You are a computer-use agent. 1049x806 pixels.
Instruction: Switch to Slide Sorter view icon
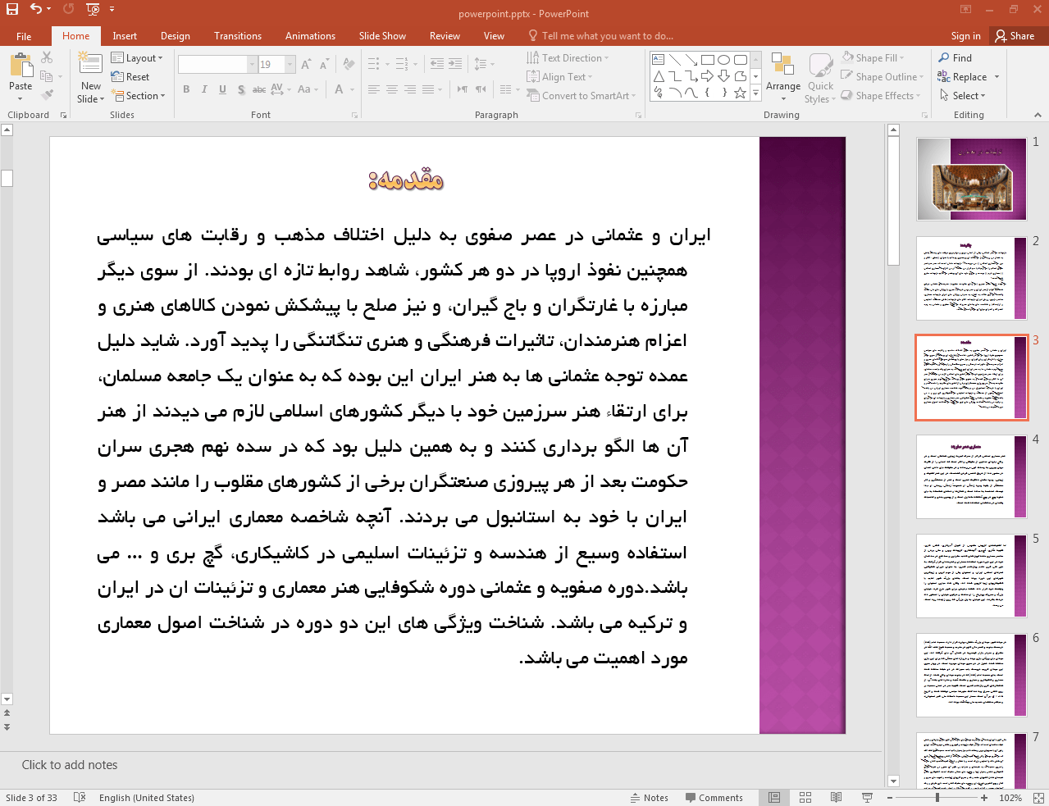point(805,797)
